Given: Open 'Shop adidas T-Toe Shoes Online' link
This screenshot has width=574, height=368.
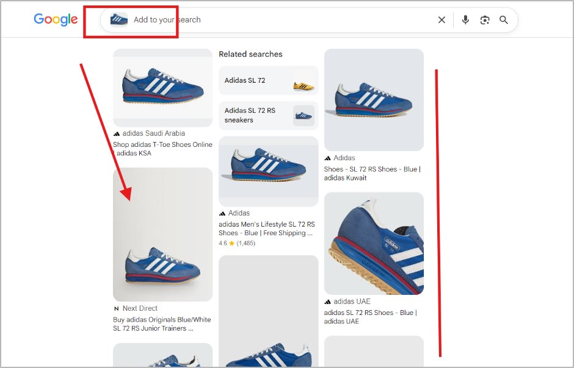Looking at the screenshot, I should 162,149.
